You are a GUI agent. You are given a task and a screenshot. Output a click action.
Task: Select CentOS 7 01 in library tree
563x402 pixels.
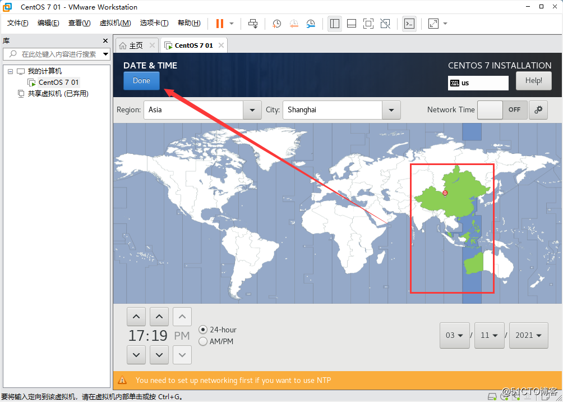coord(58,83)
